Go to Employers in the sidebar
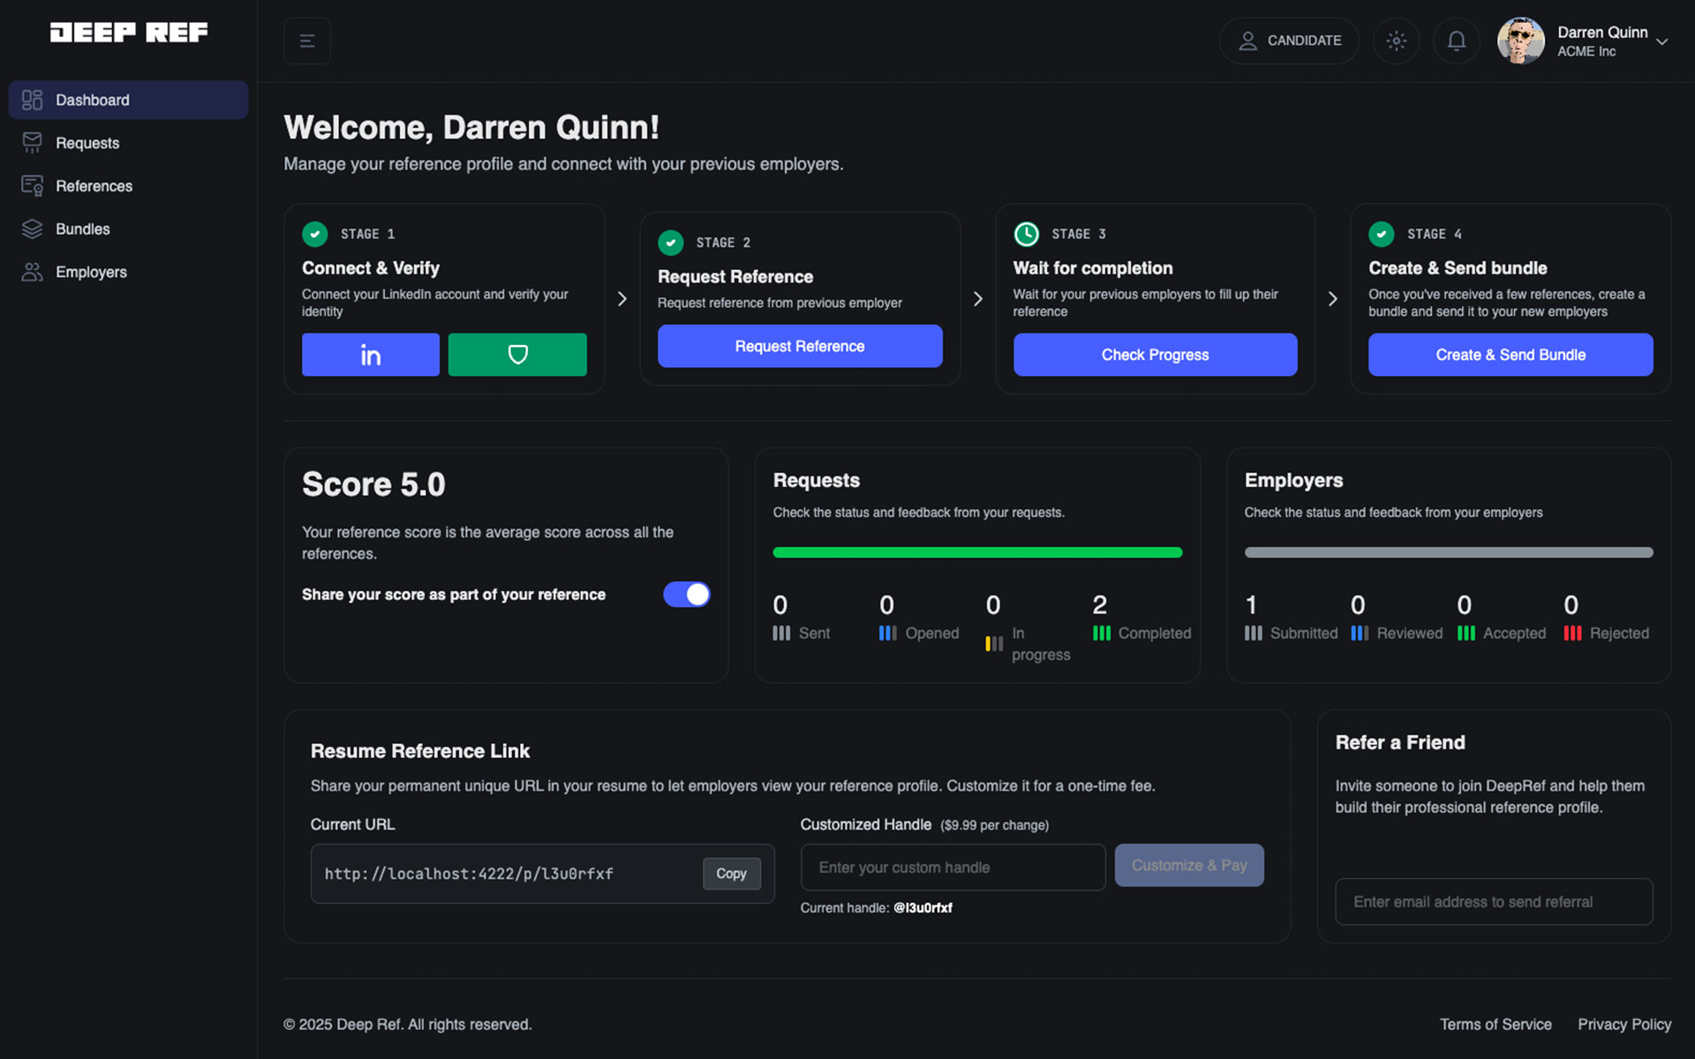The width and height of the screenshot is (1695, 1059). tap(91, 272)
